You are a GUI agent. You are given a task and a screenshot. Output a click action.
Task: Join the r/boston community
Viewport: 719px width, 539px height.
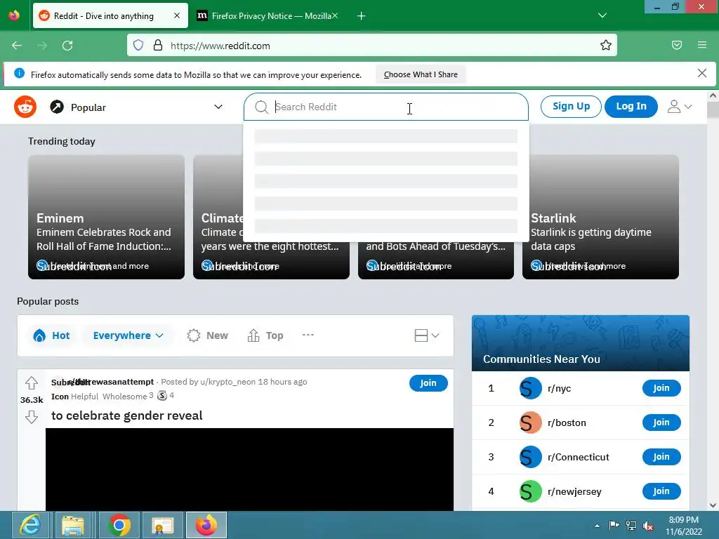point(661,422)
